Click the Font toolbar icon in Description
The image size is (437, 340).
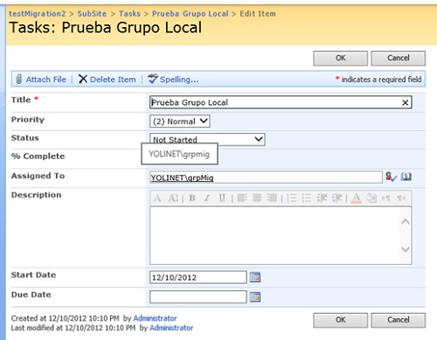click(x=157, y=198)
